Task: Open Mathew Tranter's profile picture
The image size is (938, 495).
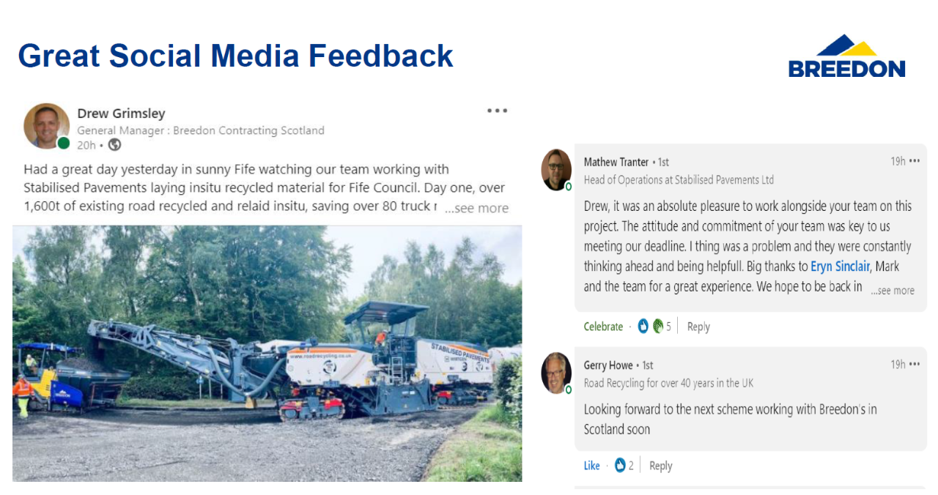Action: point(556,170)
